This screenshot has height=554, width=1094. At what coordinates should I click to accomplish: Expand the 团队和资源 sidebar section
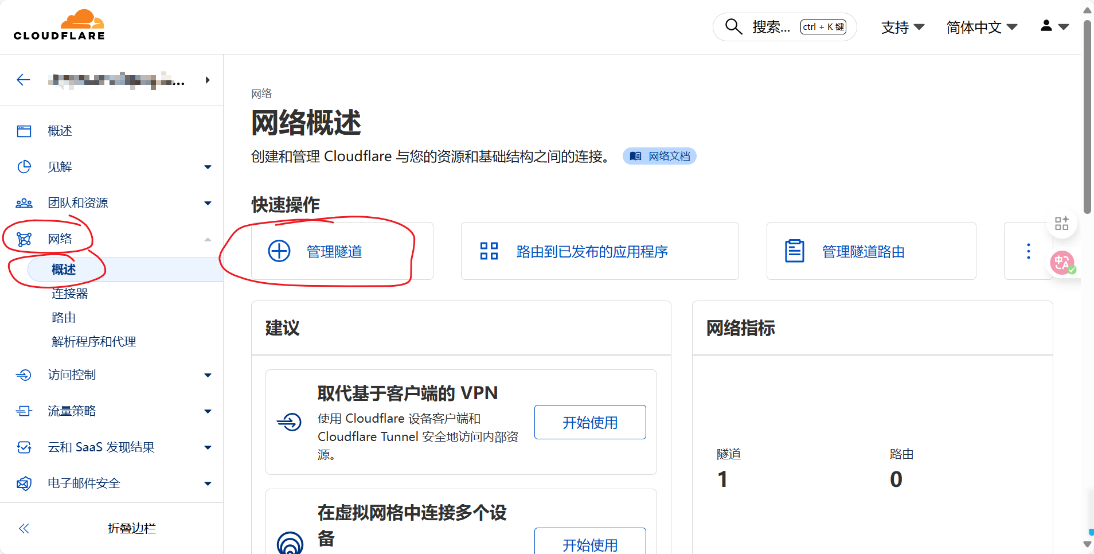(208, 204)
